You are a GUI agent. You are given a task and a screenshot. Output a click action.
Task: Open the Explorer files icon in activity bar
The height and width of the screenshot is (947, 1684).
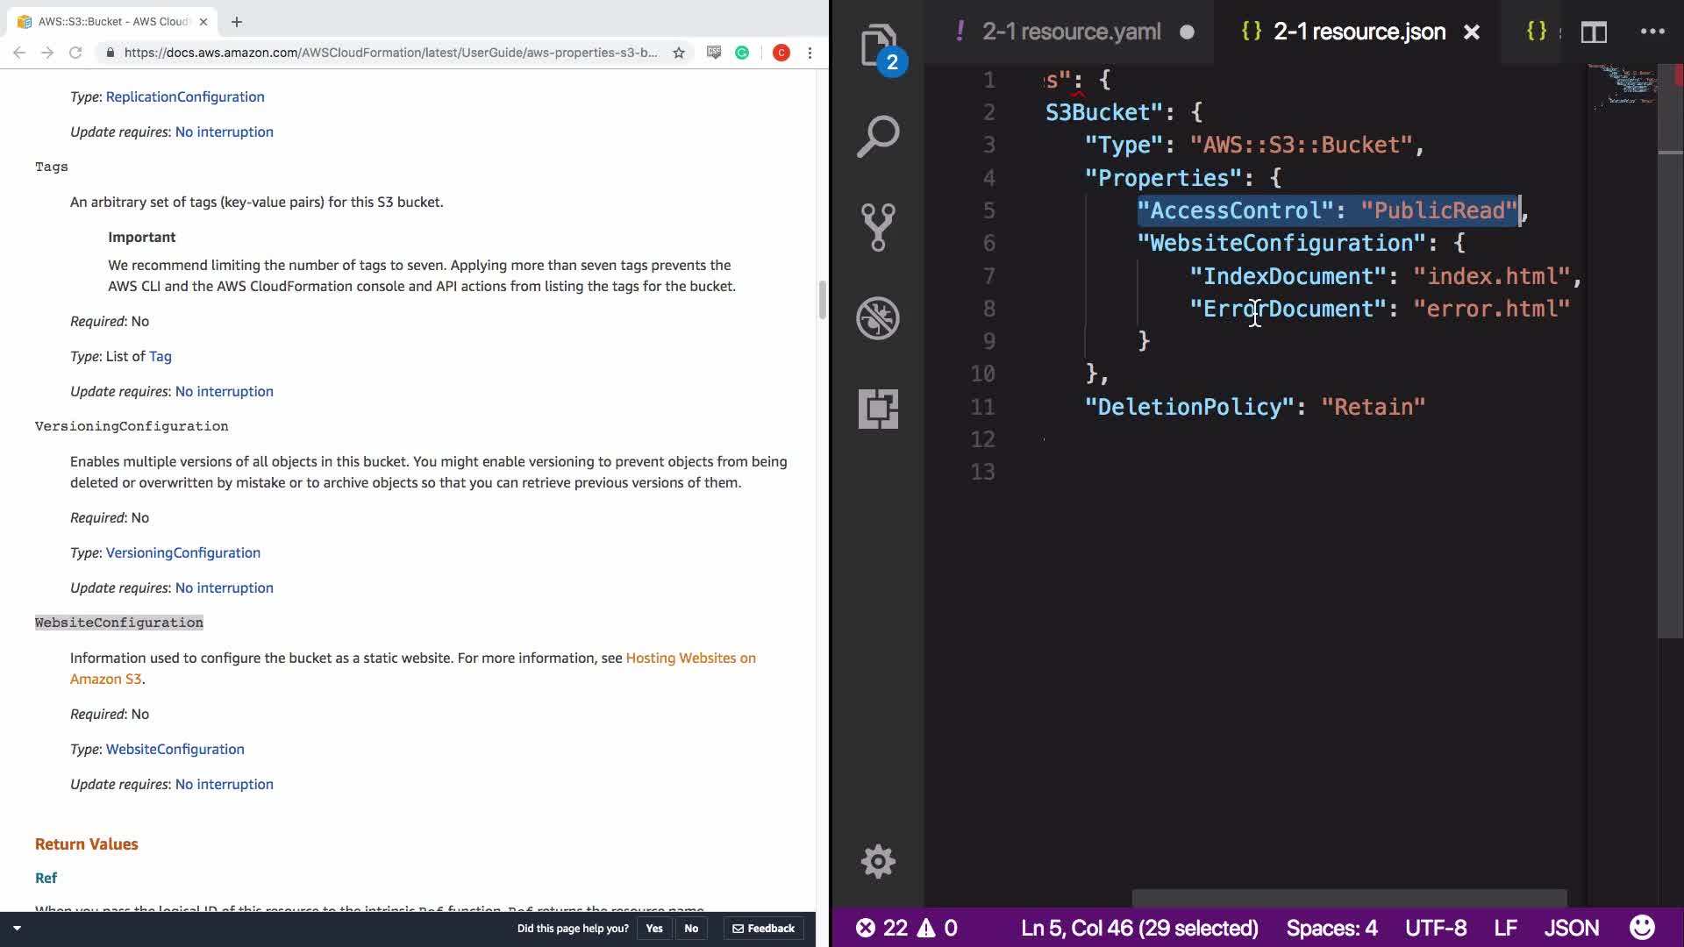coord(877,46)
